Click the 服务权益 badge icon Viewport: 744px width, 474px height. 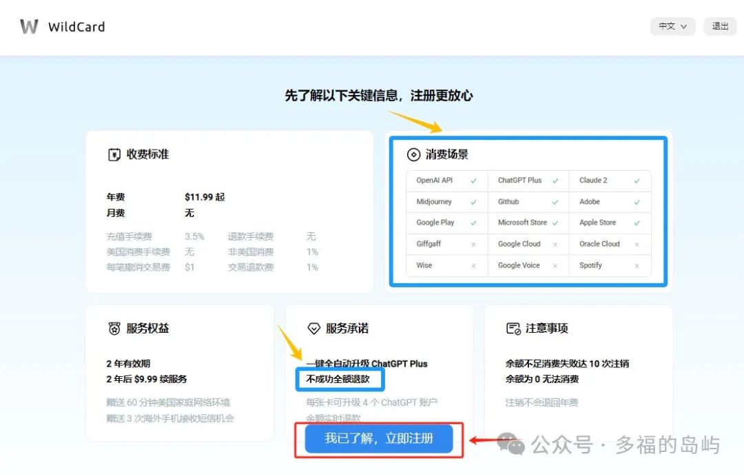pyautogui.click(x=114, y=329)
